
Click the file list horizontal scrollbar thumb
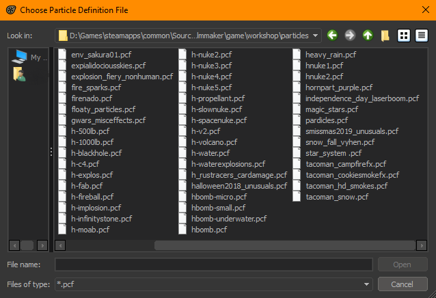pos(285,245)
